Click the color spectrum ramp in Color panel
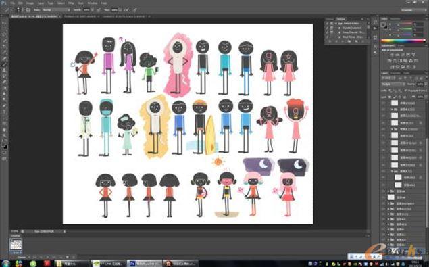 click(403, 41)
